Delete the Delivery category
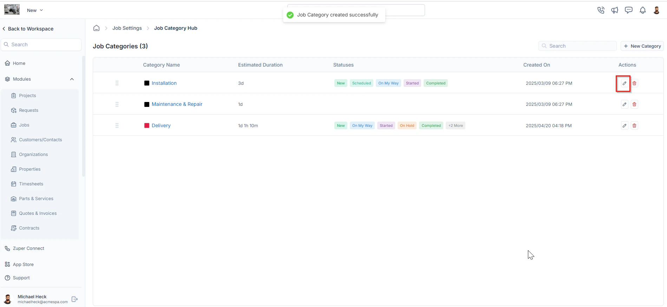 (634, 125)
